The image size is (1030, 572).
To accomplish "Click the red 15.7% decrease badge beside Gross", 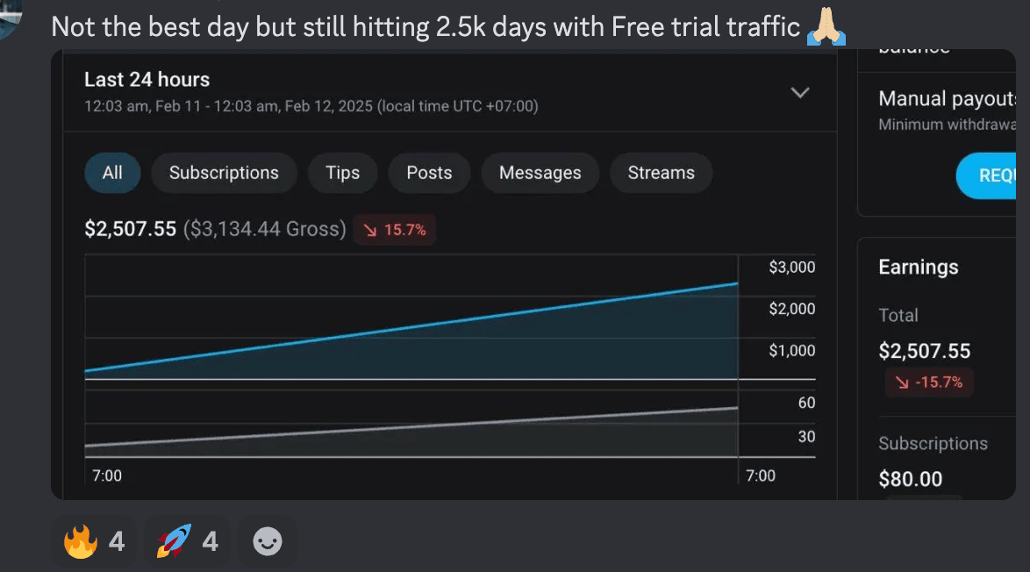I will [395, 230].
